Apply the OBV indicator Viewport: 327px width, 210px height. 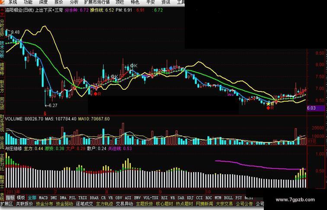pyautogui.click(x=119, y=197)
